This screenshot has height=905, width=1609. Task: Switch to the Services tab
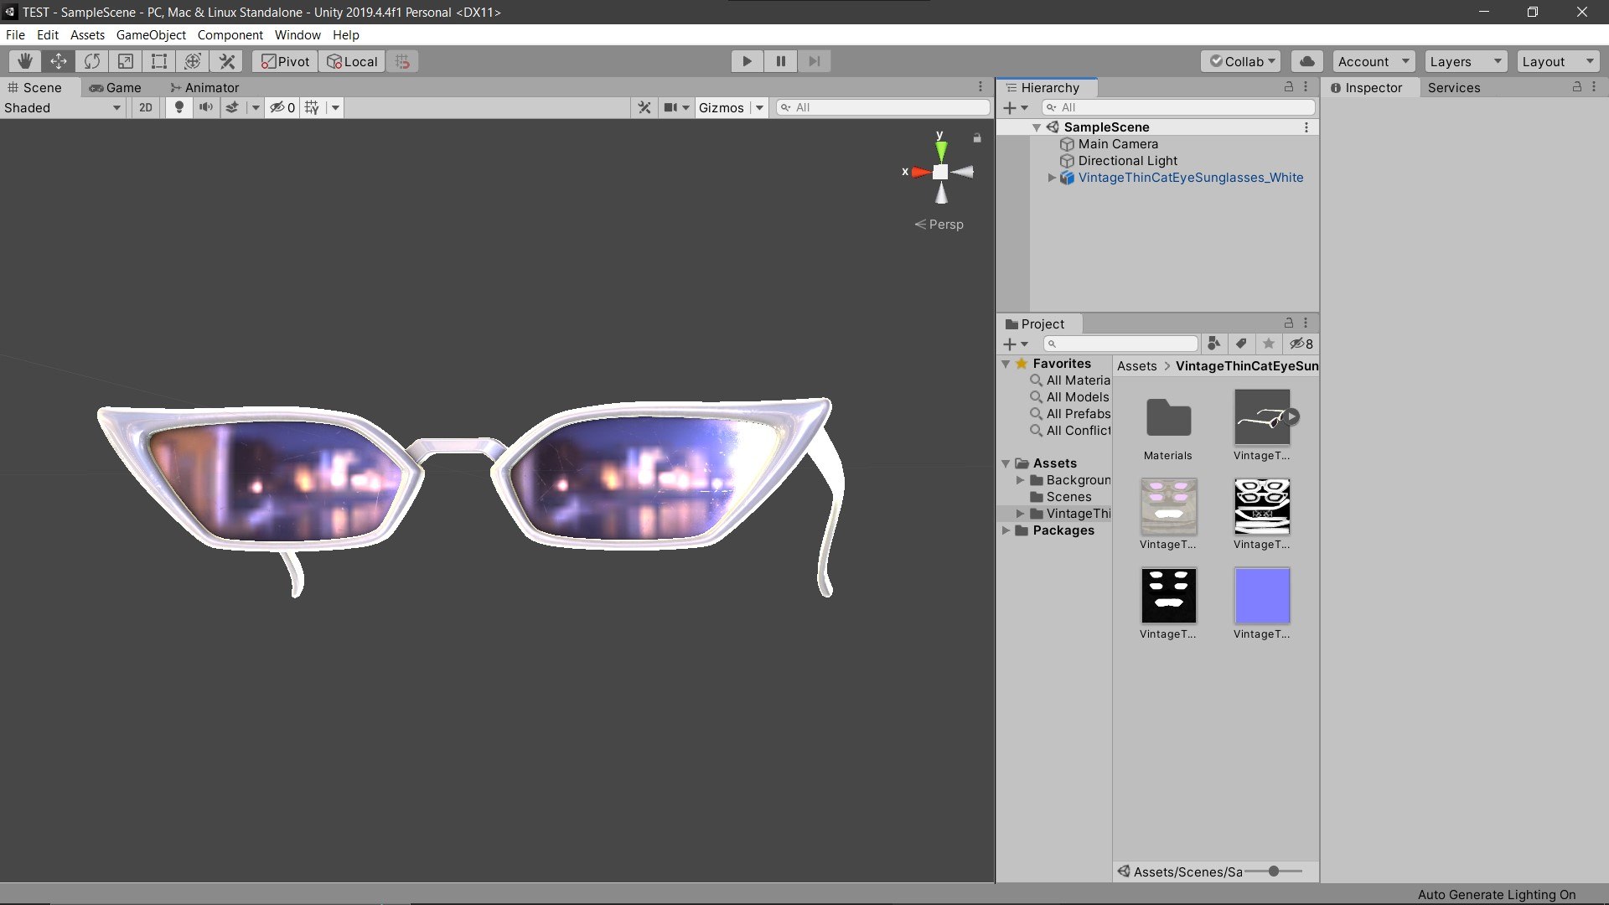1454,87
